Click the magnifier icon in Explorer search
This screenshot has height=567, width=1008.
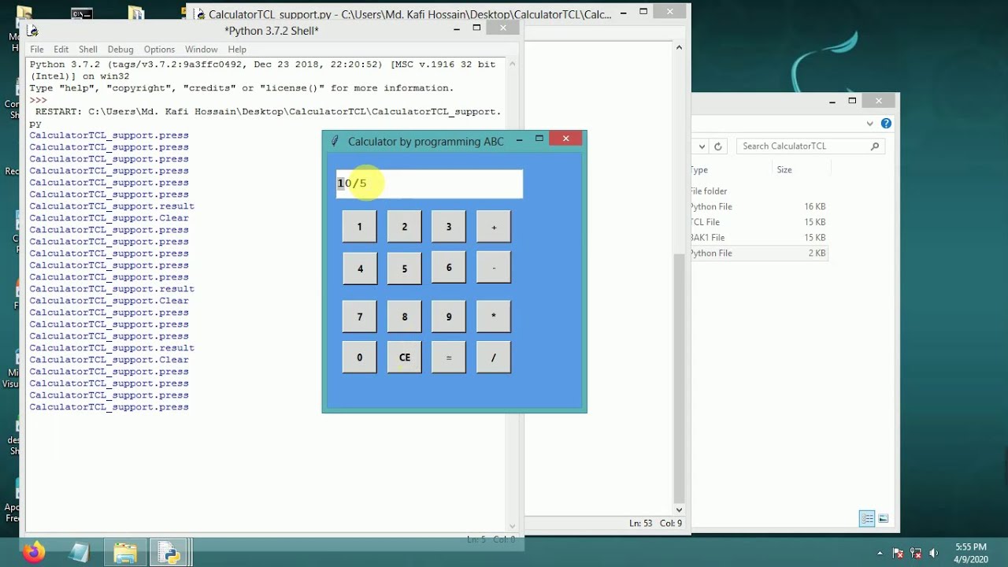(874, 146)
